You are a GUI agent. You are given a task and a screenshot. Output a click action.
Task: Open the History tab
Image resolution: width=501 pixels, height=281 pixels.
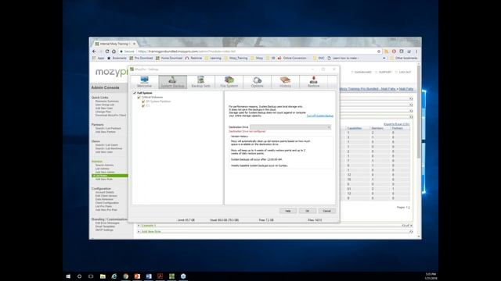click(x=285, y=82)
